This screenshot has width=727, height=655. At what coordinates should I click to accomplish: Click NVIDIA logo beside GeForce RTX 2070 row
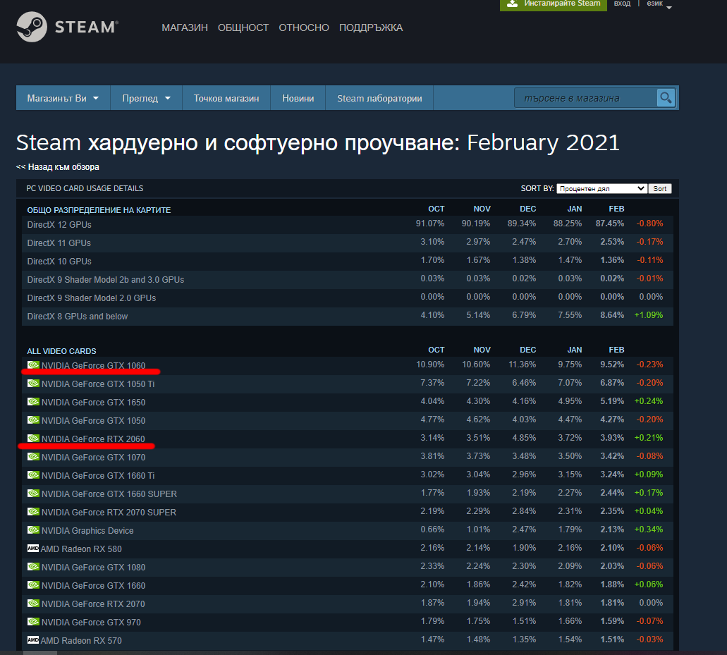(33, 603)
